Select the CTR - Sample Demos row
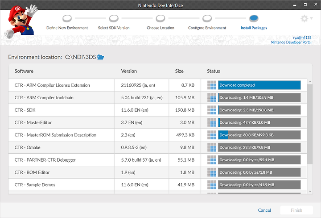The height and width of the screenshot is (218, 321). coord(158,185)
